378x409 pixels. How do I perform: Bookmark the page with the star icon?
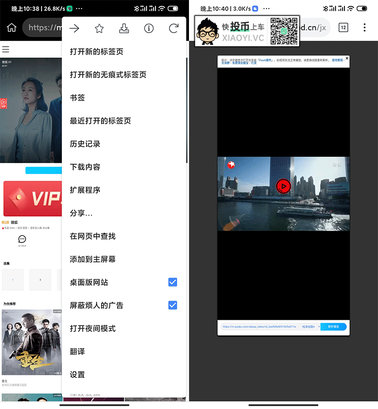tap(99, 29)
